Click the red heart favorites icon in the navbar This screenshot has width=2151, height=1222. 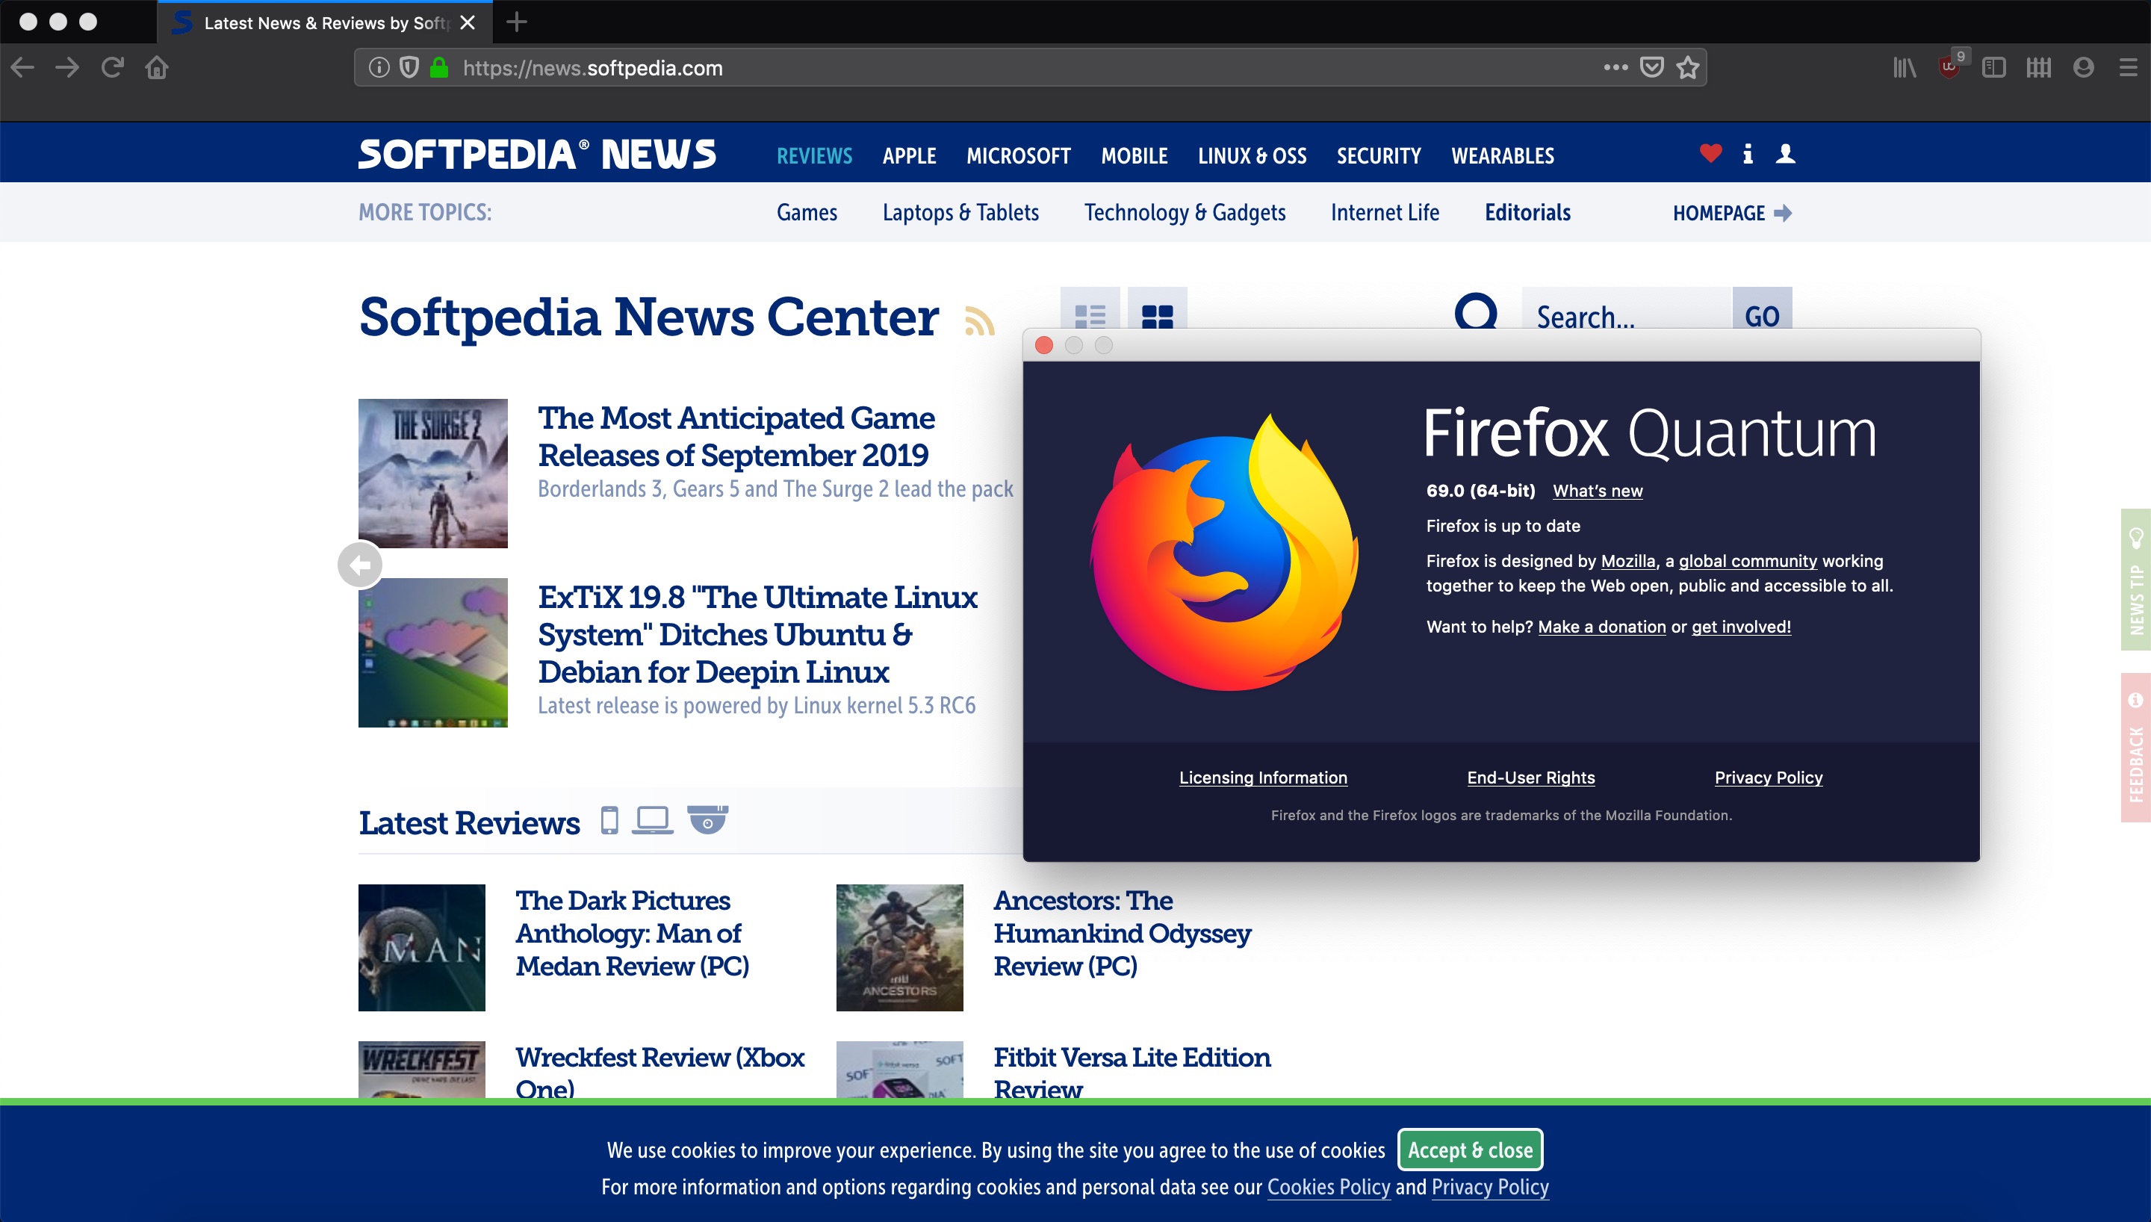[x=1710, y=155]
